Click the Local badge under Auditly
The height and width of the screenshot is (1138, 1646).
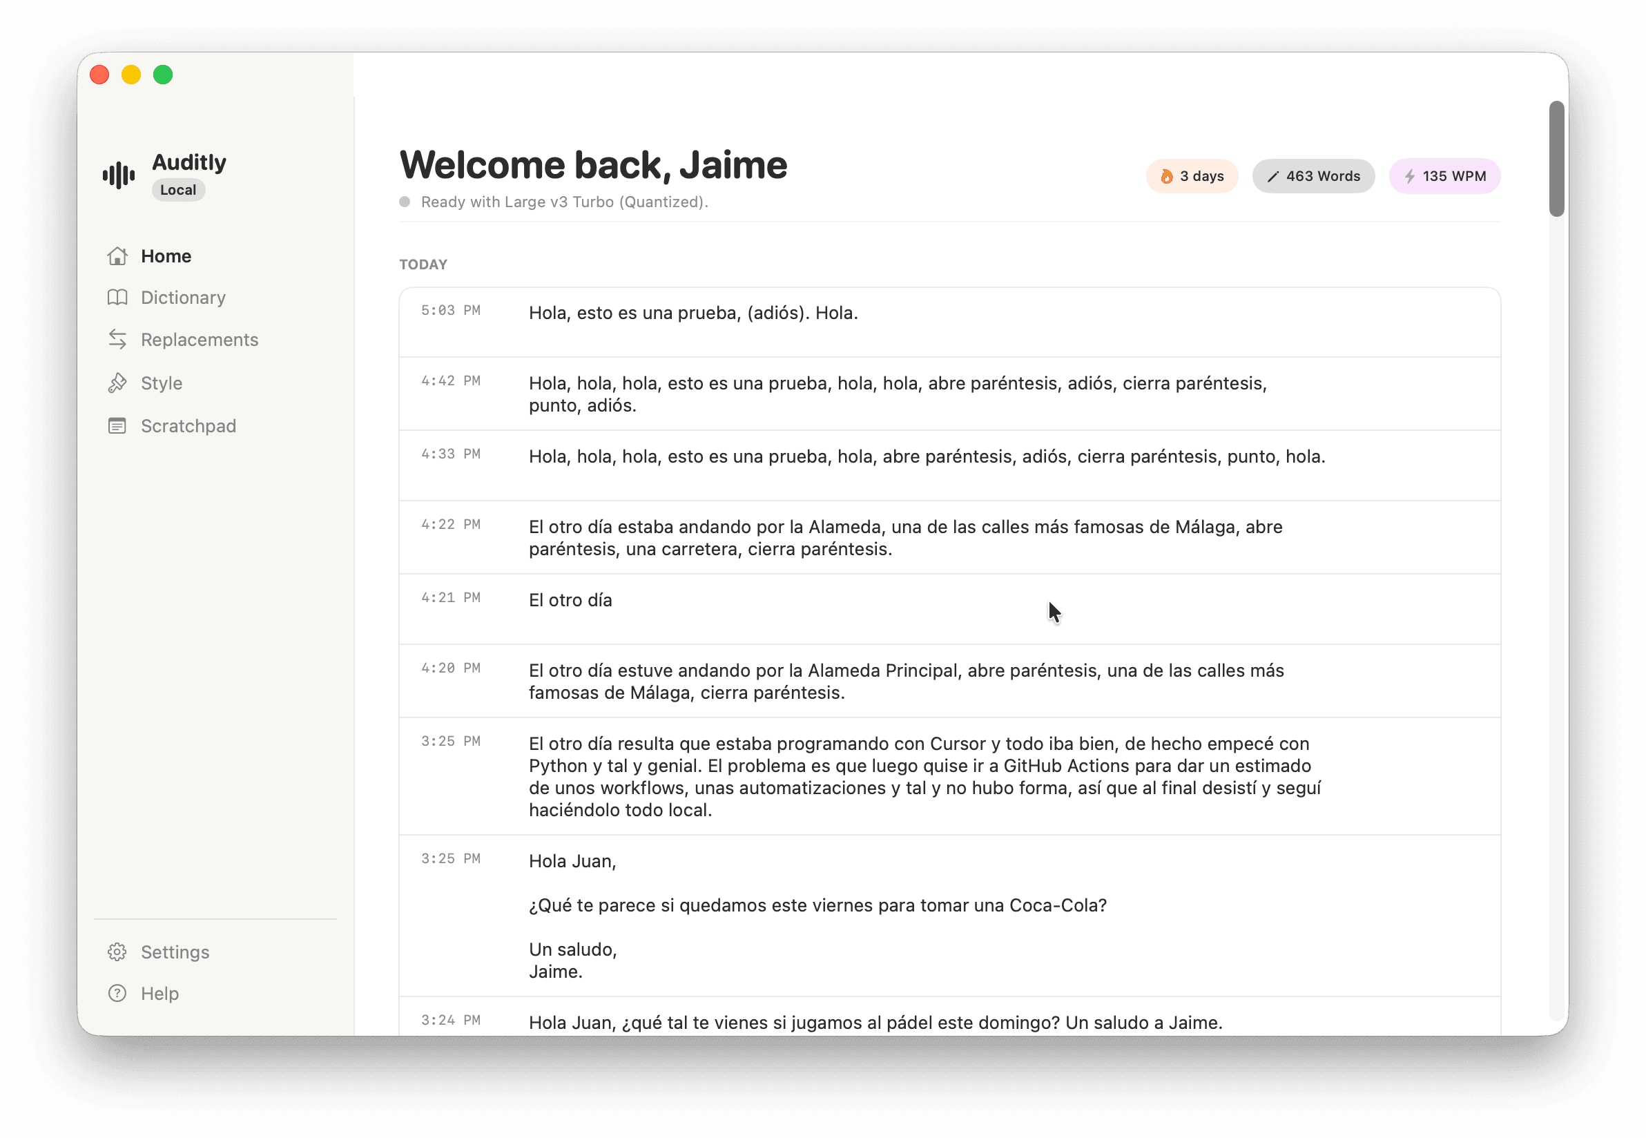177,190
